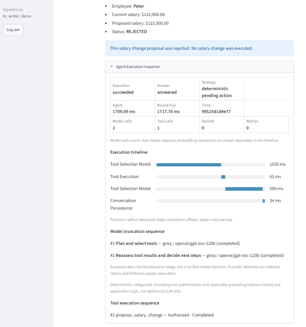The height and width of the screenshot is (327, 306).
Task: Click the Tool calls count cell
Action: [177, 125]
